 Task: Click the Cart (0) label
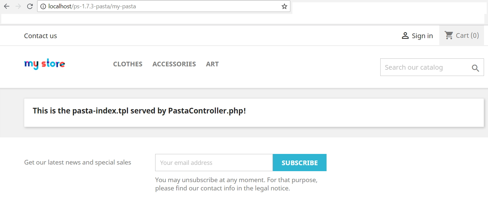tap(467, 35)
